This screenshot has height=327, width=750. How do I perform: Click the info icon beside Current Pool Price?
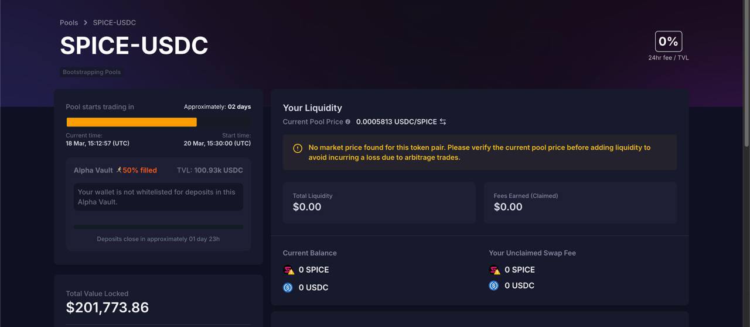347,122
